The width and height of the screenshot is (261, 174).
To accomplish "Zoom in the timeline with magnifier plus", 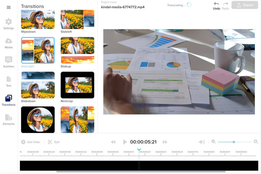I will [x=256, y=142].
